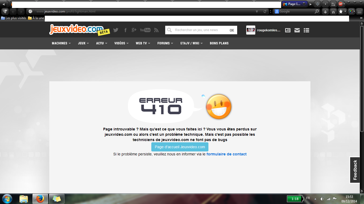Click the forward navigation arrow
This screenshot has height=204, width=364.
point(21,11)
